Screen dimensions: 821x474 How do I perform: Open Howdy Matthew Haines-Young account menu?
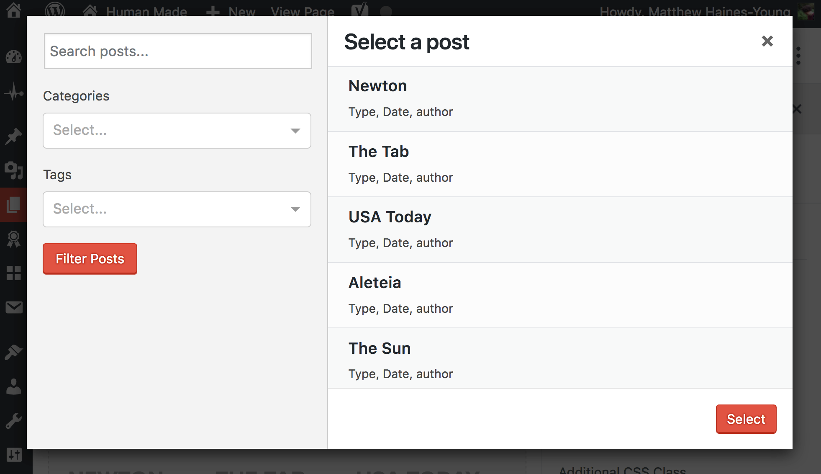(x=695, y=11)
